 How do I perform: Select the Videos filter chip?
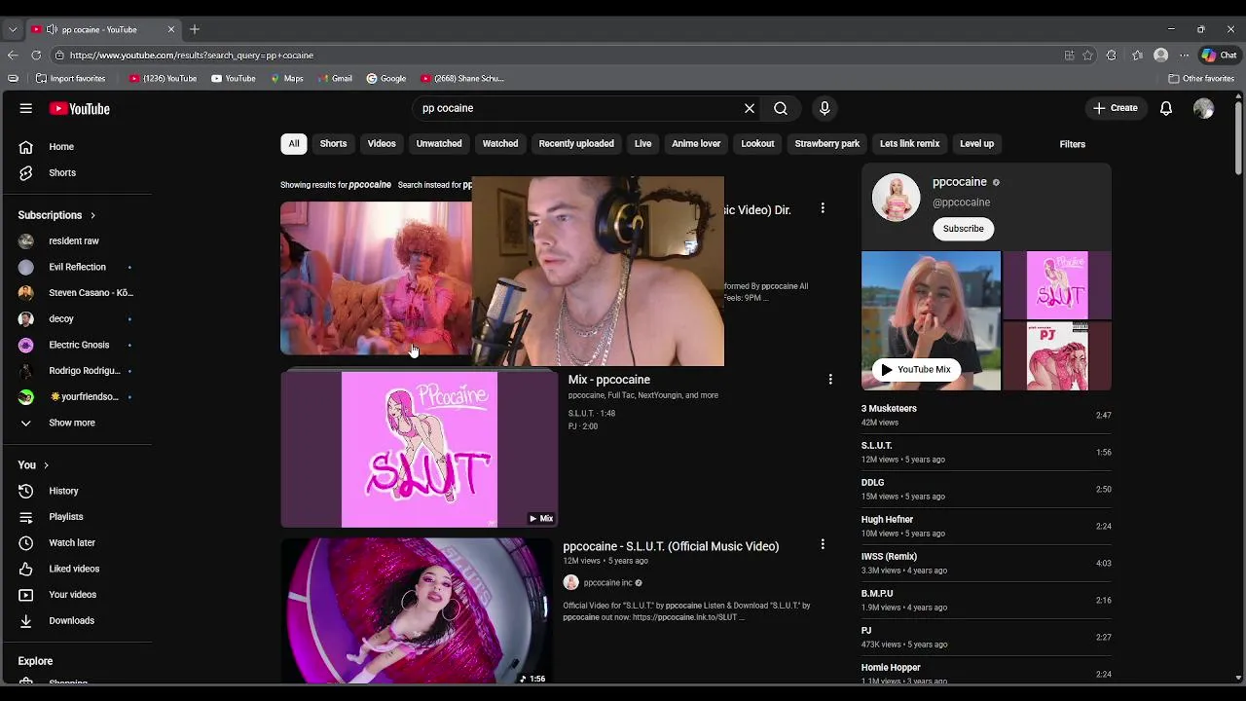click(x=382, y=144)
